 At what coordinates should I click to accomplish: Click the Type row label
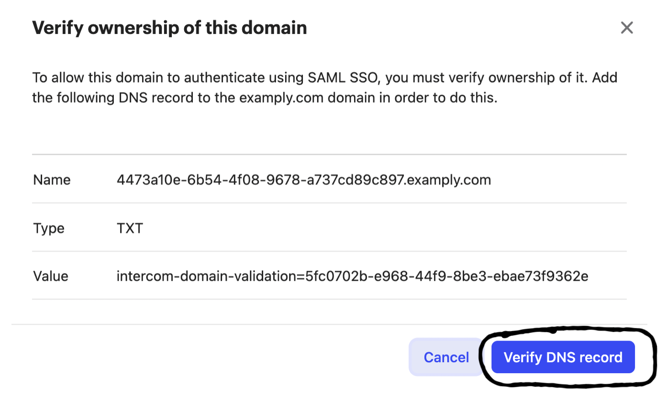point(49,228)
